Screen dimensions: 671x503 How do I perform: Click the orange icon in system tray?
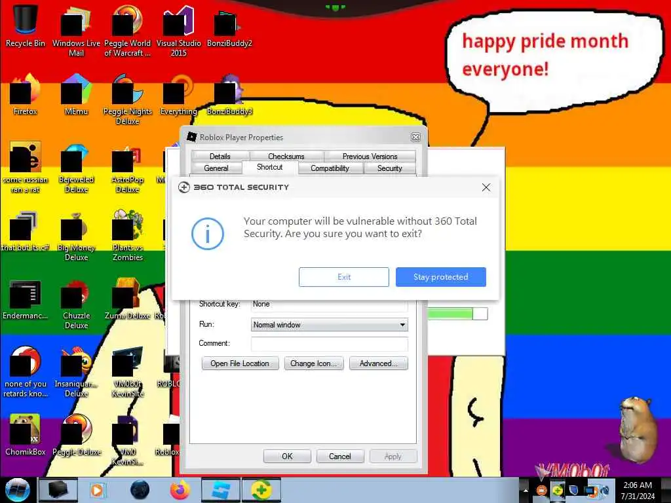[542, 490]
